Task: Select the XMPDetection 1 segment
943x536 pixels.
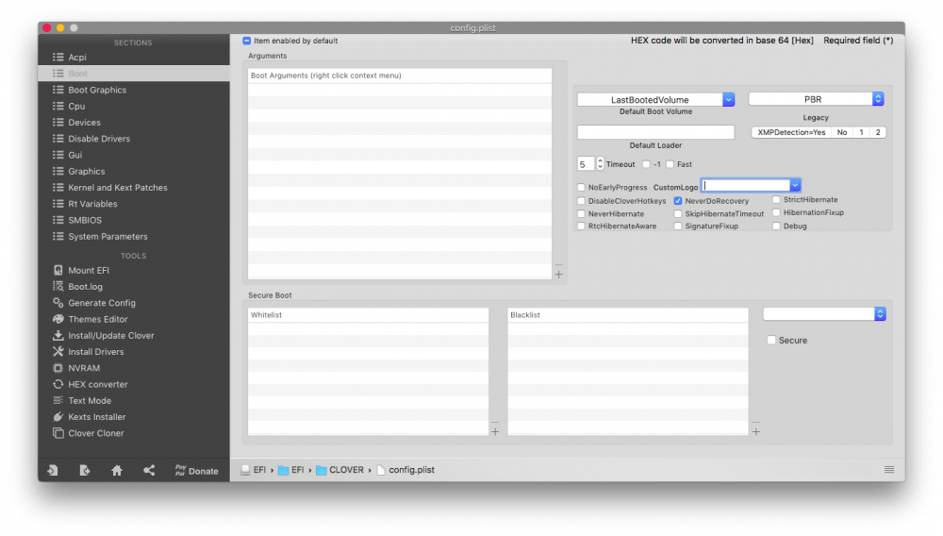Action: (x=861, y=132)
